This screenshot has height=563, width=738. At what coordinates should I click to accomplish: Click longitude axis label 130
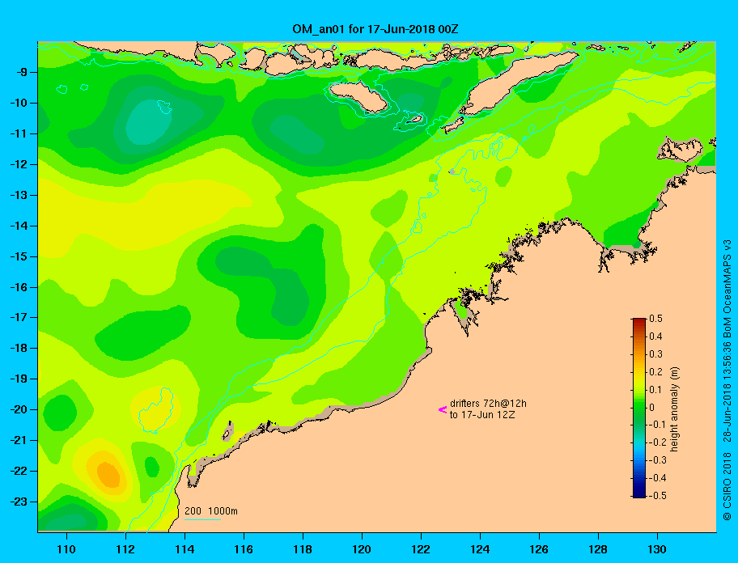[657, 549]
